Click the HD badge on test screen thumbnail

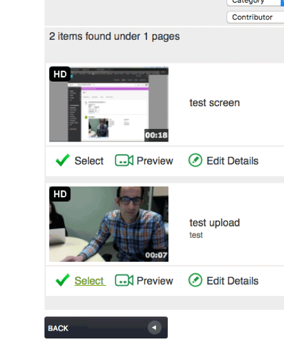click(60, 74)
